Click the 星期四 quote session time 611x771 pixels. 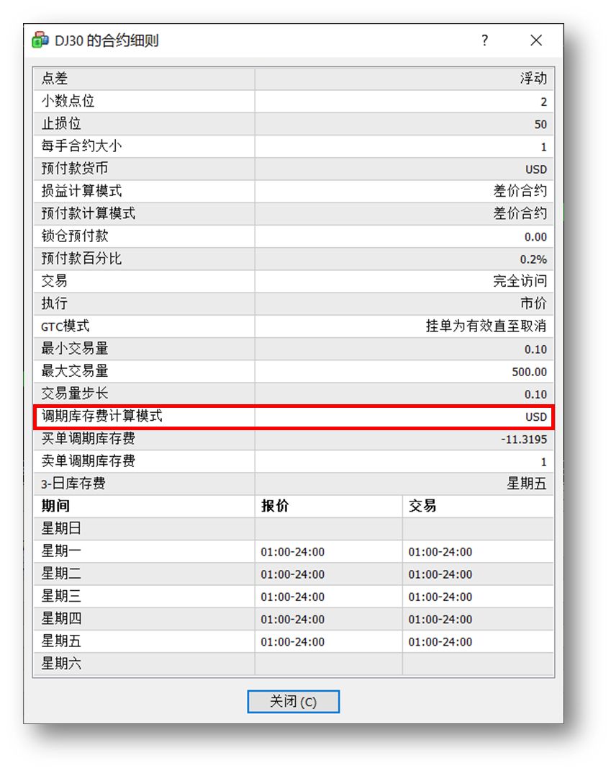[x=293, y=620]
